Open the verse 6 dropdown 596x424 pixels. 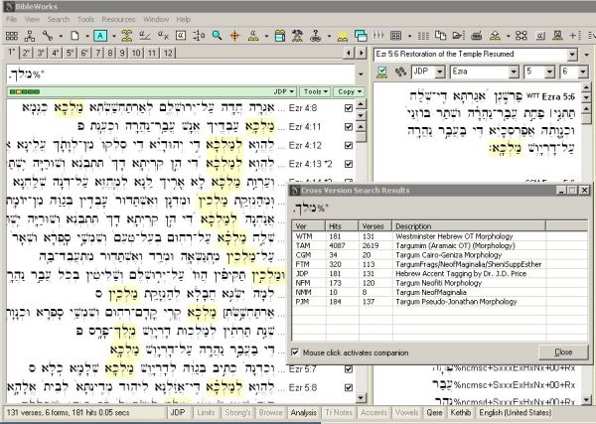(583, 71)
